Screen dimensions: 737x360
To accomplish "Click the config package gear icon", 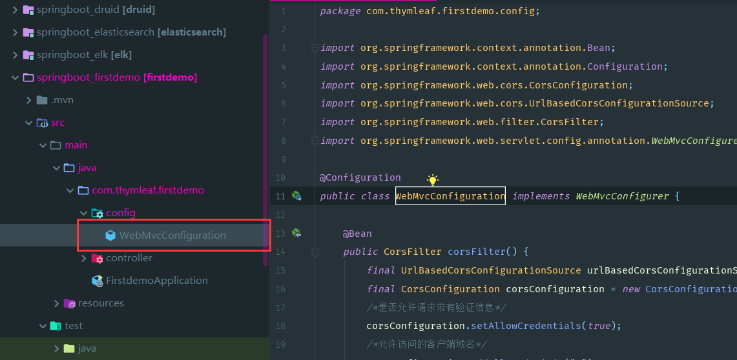I will click(97, 213).
